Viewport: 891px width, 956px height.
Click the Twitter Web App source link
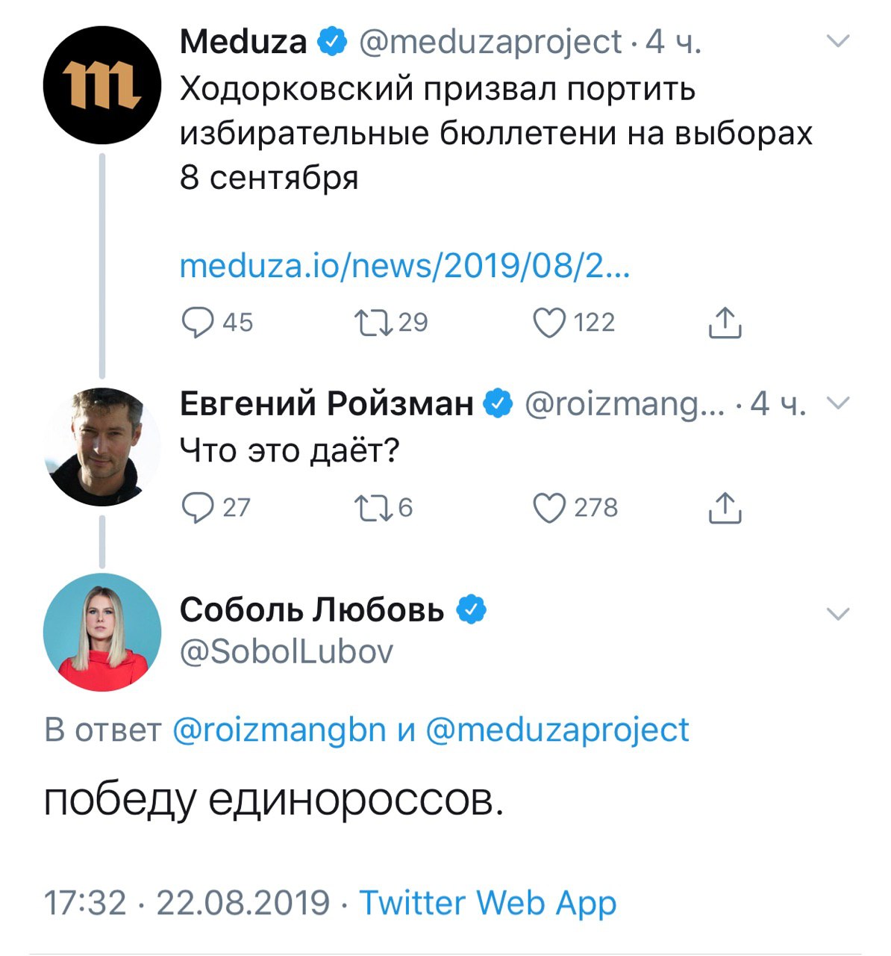[488, 902]
